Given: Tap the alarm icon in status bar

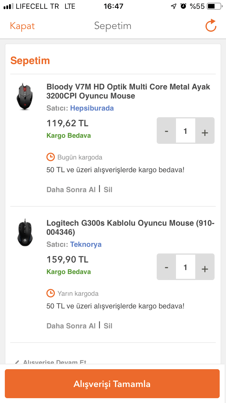Looking at the screenshot, I should (183, 6).
